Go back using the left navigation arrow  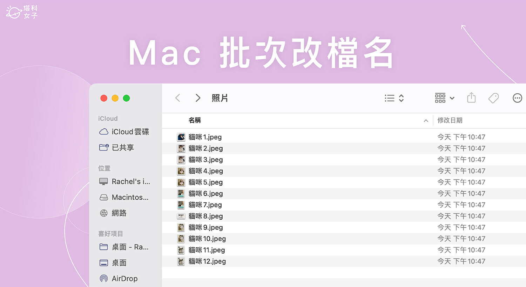click(178, 98)
